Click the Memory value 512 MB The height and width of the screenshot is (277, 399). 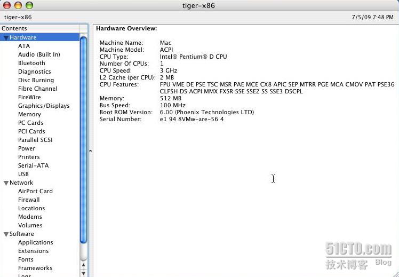tap(171, 98)
